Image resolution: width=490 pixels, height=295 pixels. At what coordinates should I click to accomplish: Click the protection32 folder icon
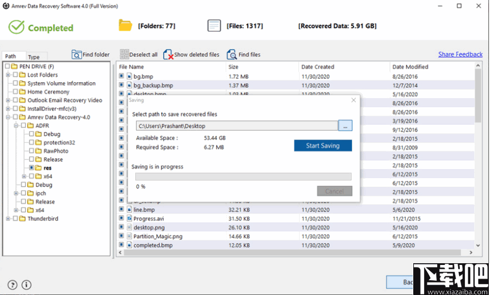(x=39, y=142)
